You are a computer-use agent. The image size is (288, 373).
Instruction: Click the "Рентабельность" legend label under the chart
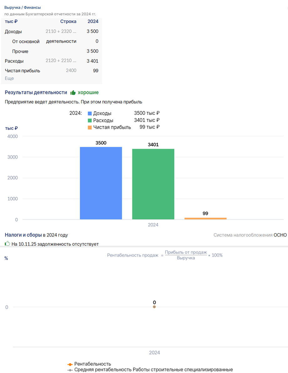pos(93,364)
